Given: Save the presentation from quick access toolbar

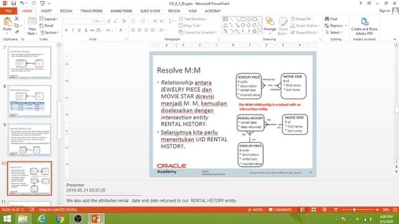Looking at the screenshot, I should (x=14, y=4).
